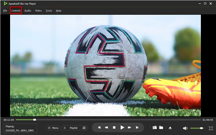Toggle fullscreen mode icon
This screenshot has width=216, height=135.
(211, 128)
